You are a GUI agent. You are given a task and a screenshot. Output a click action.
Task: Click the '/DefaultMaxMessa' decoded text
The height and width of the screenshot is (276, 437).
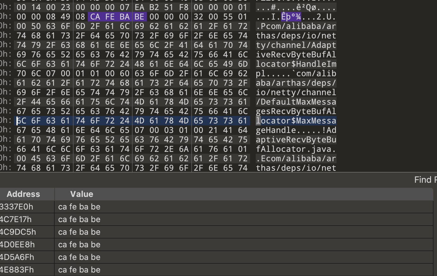pos(296,102)
